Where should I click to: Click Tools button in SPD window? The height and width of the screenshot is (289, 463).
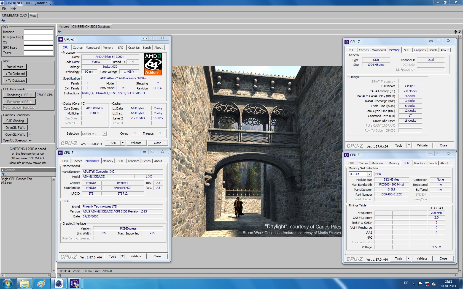399,258
